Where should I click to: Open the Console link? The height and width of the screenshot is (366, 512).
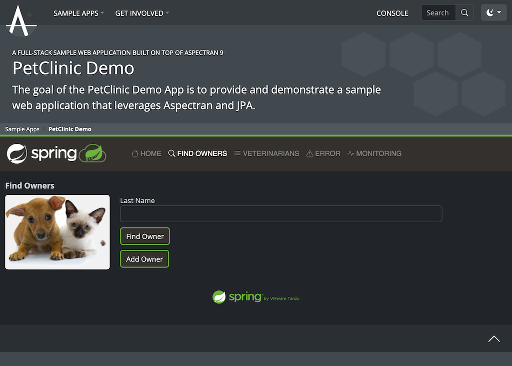pyautogui.click(x=392, y=13)
